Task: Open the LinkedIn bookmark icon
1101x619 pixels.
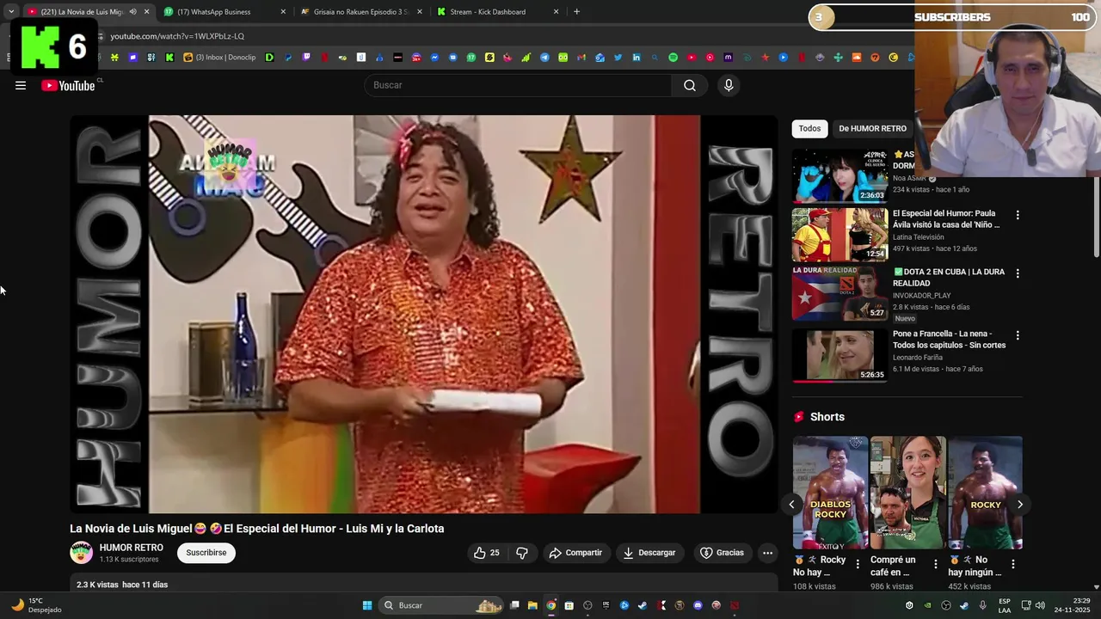Action: 637,58
